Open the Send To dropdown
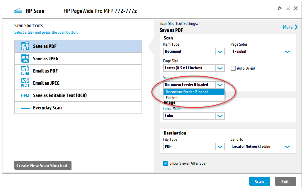The height and width of the screenshot is (191, 303). click(287, 147)
